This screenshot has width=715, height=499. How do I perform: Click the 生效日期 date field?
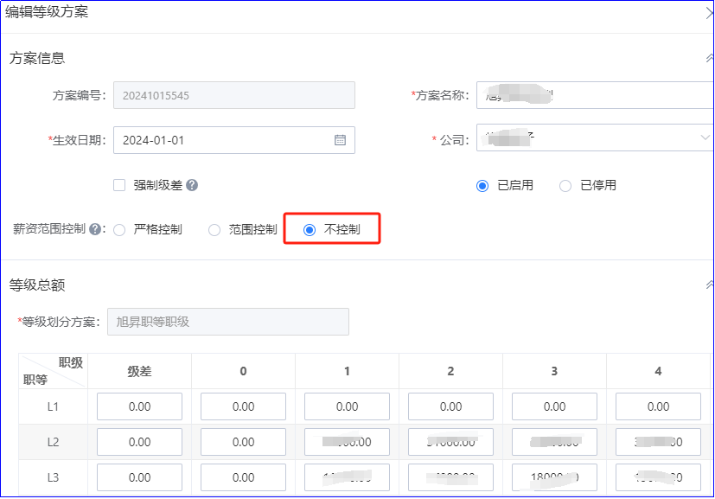[225, 140]
